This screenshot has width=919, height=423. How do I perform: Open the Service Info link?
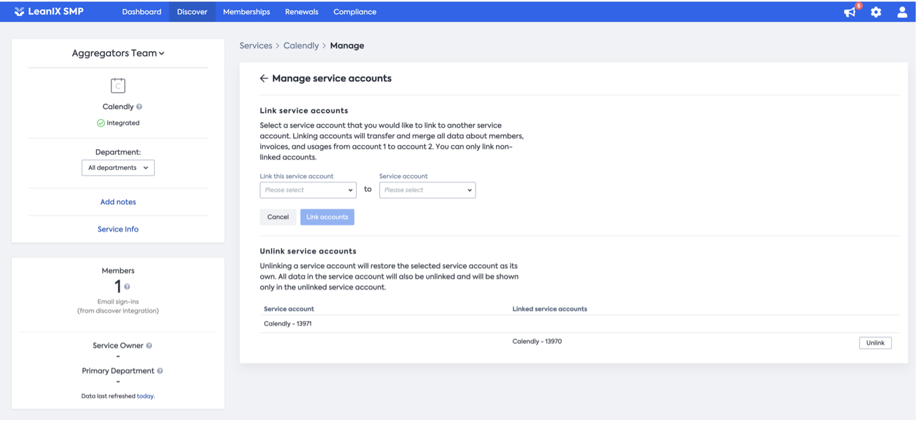[118, 229]
